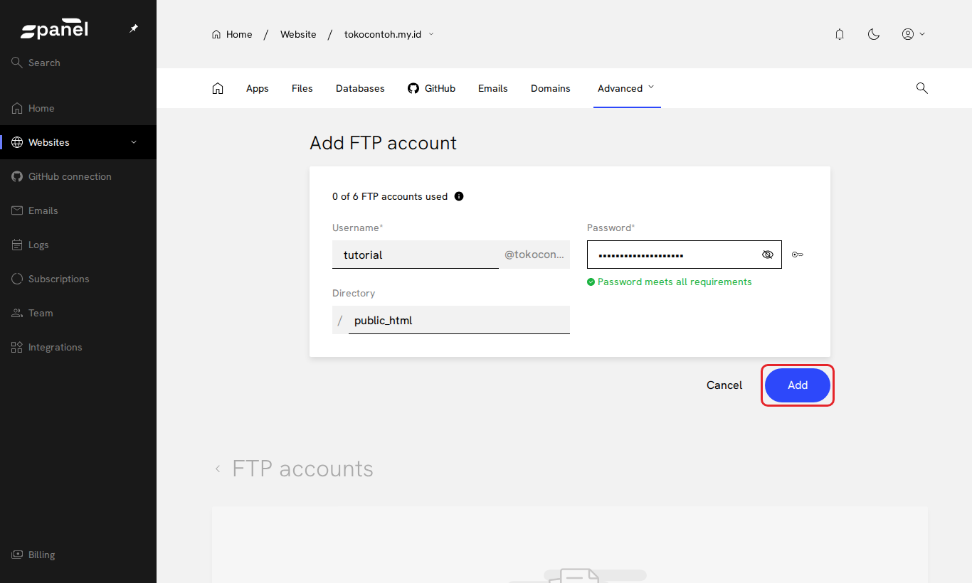972x583 pixels.
Task: Show the FTP accounts limit info icon
Action: tap(459, 196)
